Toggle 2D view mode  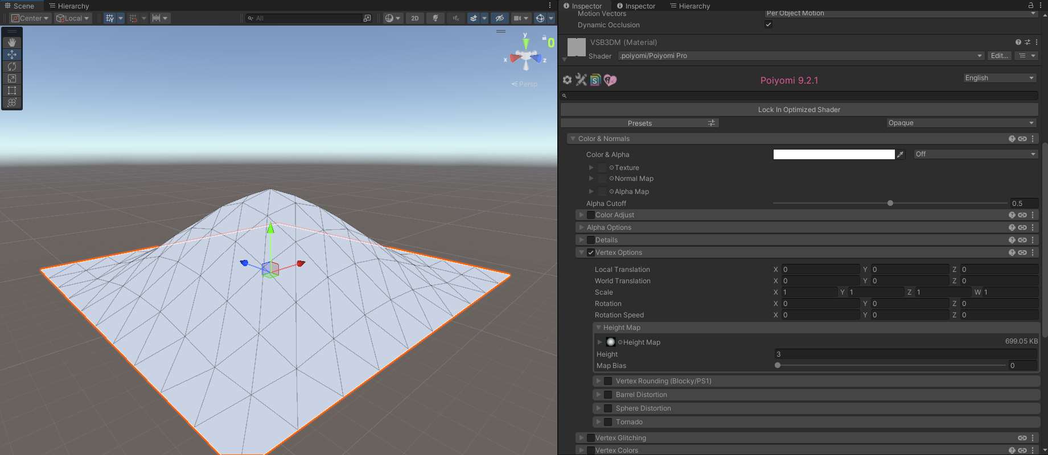(415, 18)
